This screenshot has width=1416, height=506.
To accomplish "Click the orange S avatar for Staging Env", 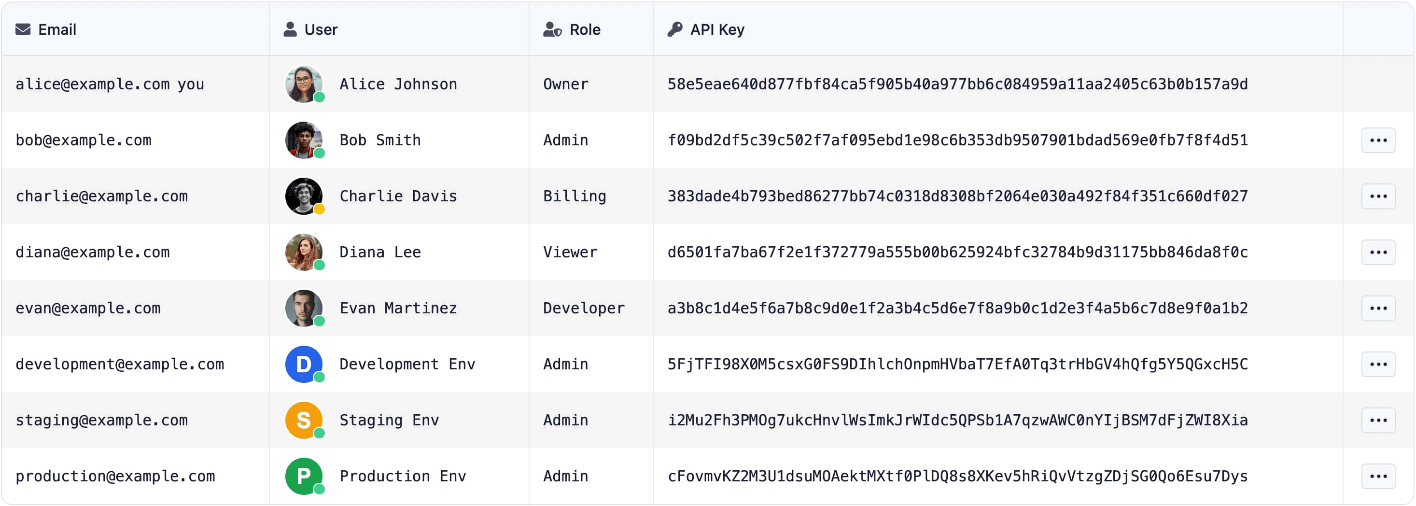I will [x=303, y=420].
